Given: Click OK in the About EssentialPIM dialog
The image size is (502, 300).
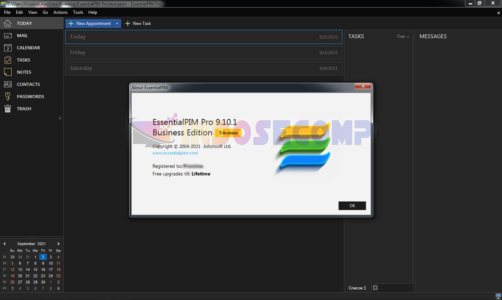Looking at the screenshot, I should click(352, 205).
